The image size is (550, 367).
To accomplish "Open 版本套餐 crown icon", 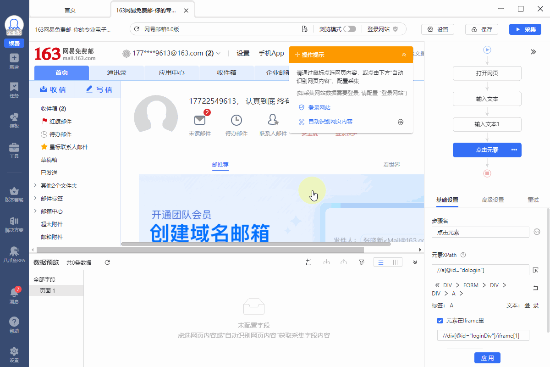I will coord(14,191).
